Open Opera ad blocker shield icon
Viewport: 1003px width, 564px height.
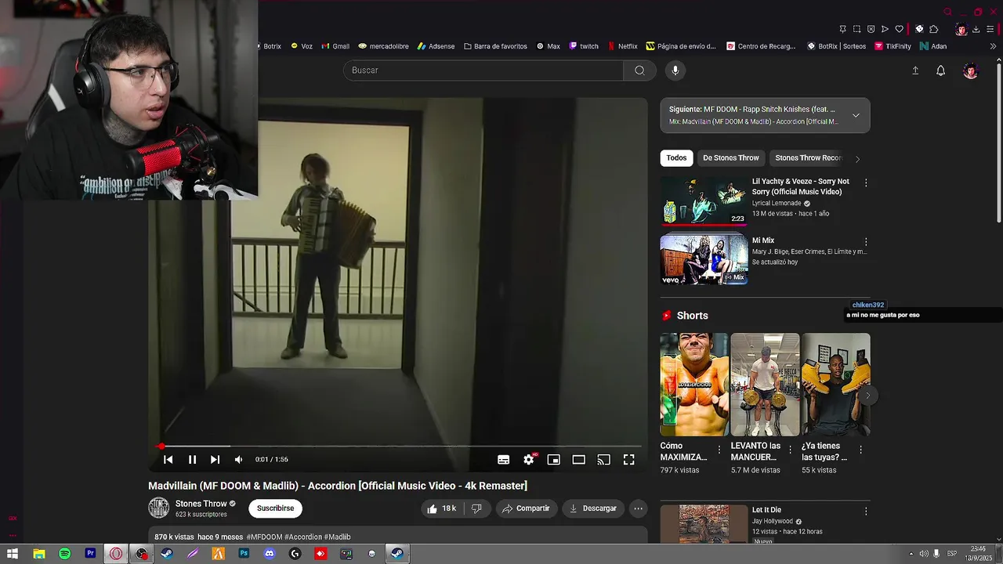[871, 29]
